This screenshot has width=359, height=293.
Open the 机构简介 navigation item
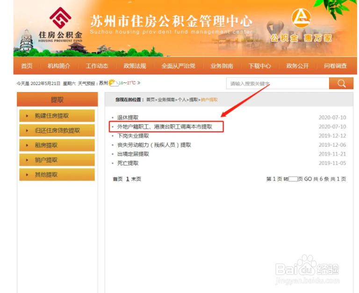59,66
